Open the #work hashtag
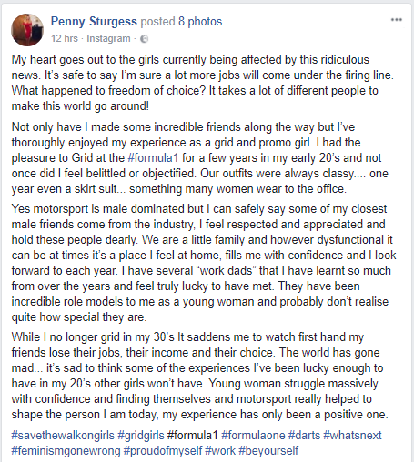The width and height of the screenshot is (414, 462). tap(220, 451)
